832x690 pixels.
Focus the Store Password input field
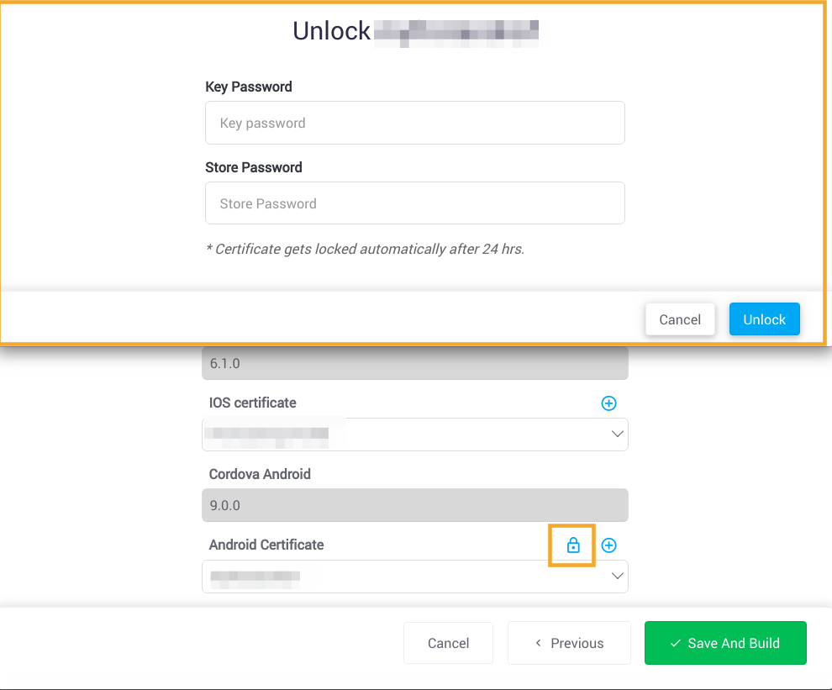pos(415,203)
